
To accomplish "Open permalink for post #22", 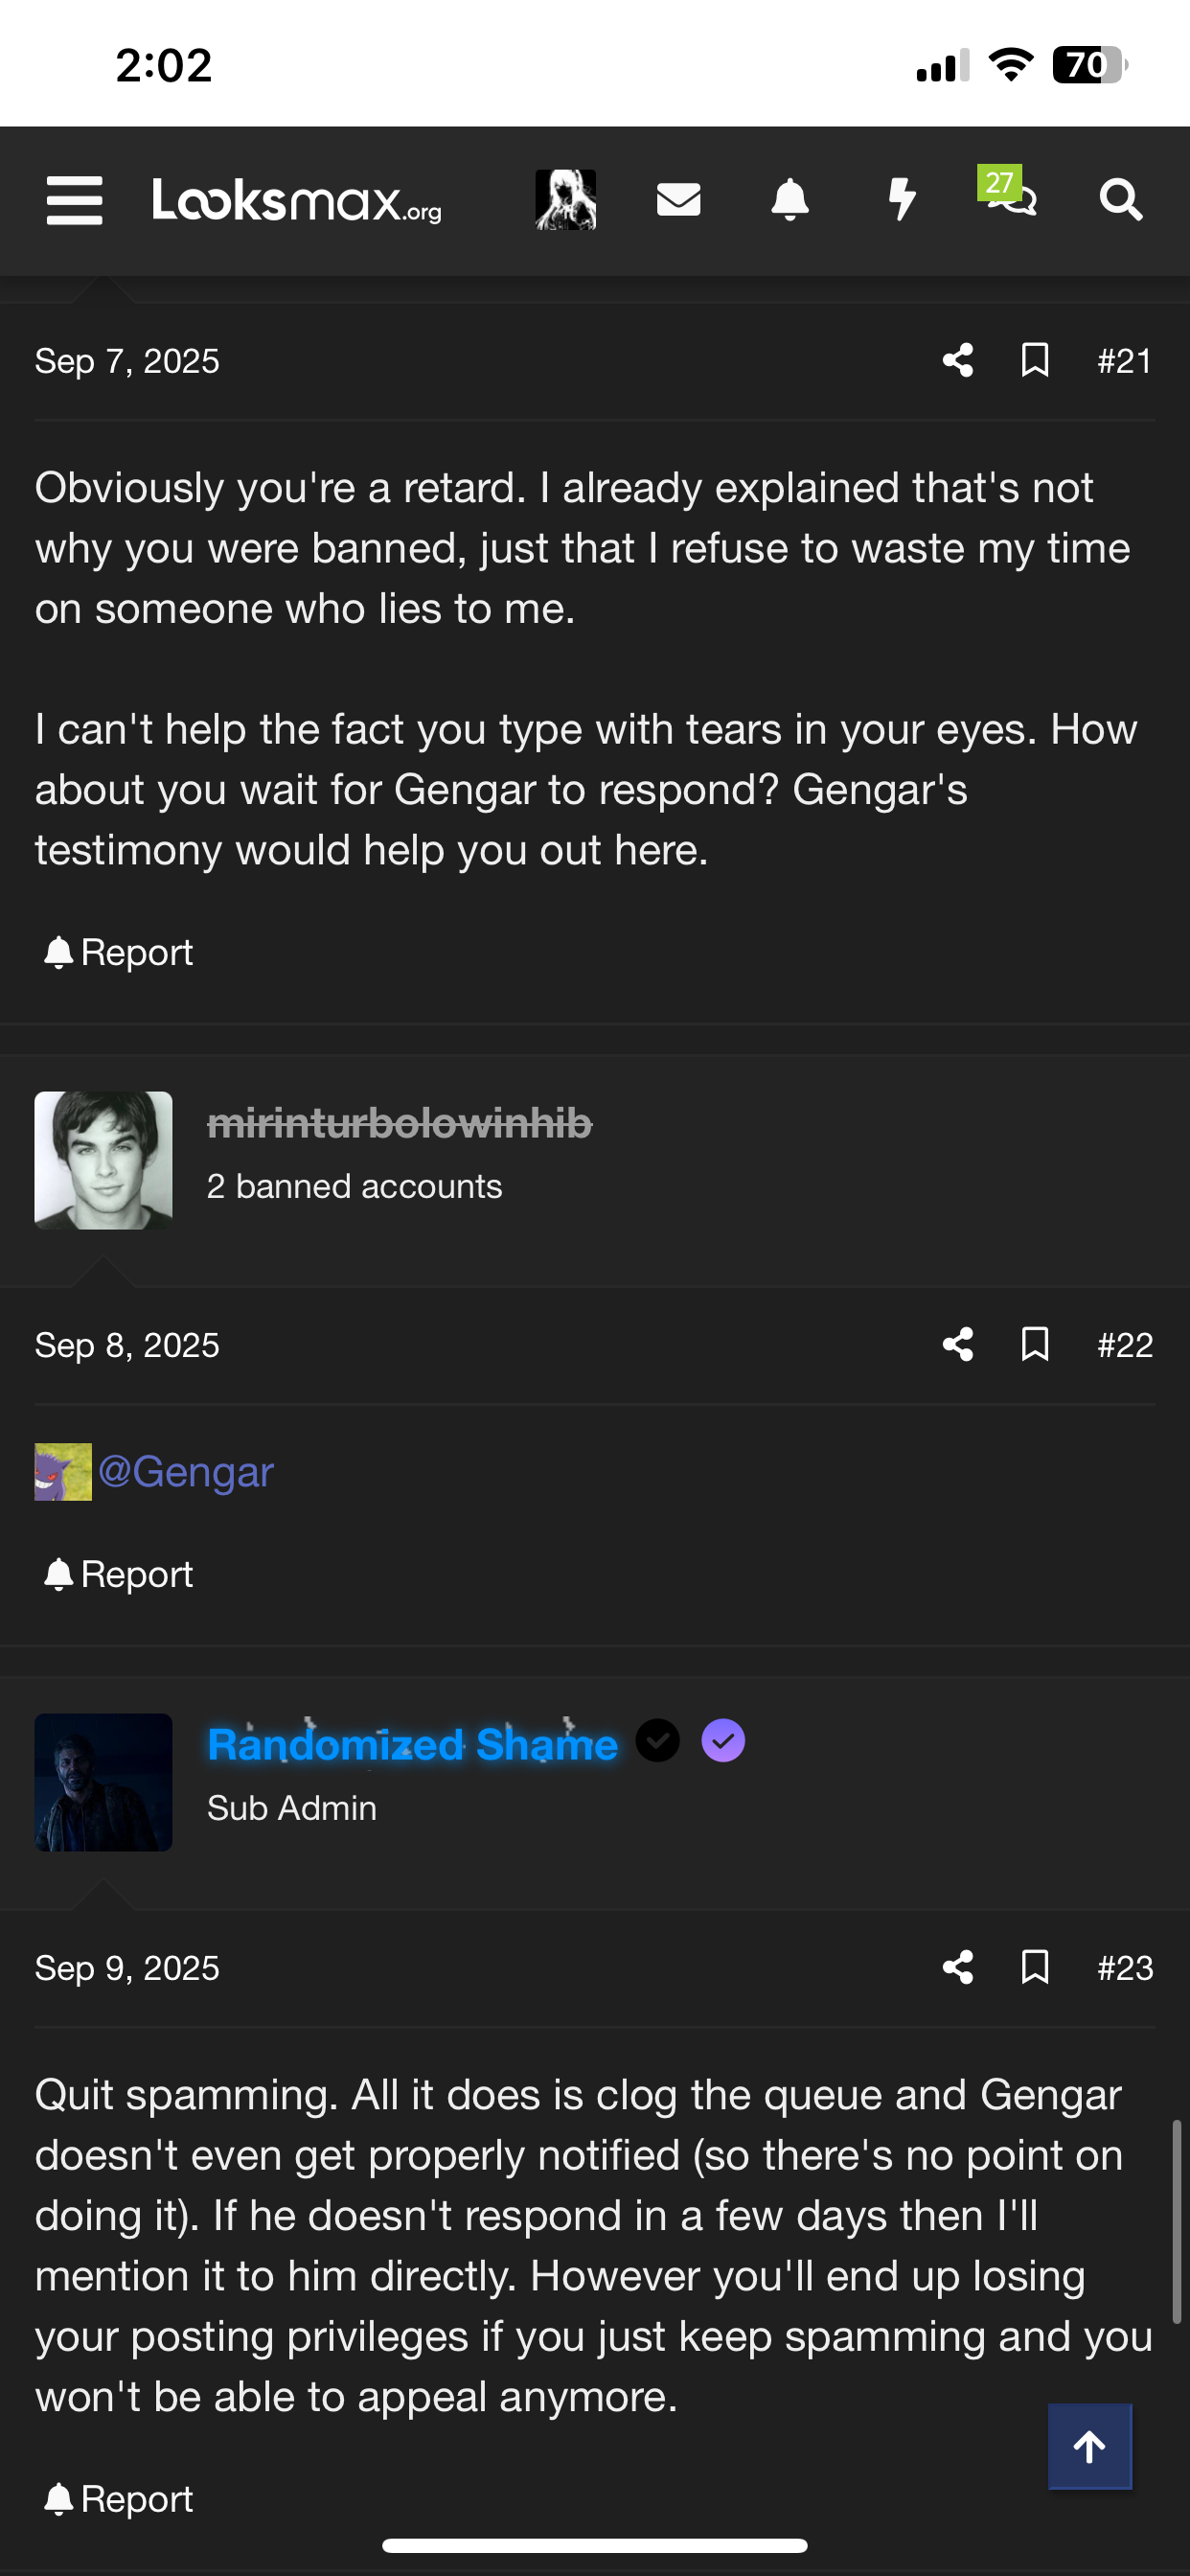I will coord(1124,1345).
